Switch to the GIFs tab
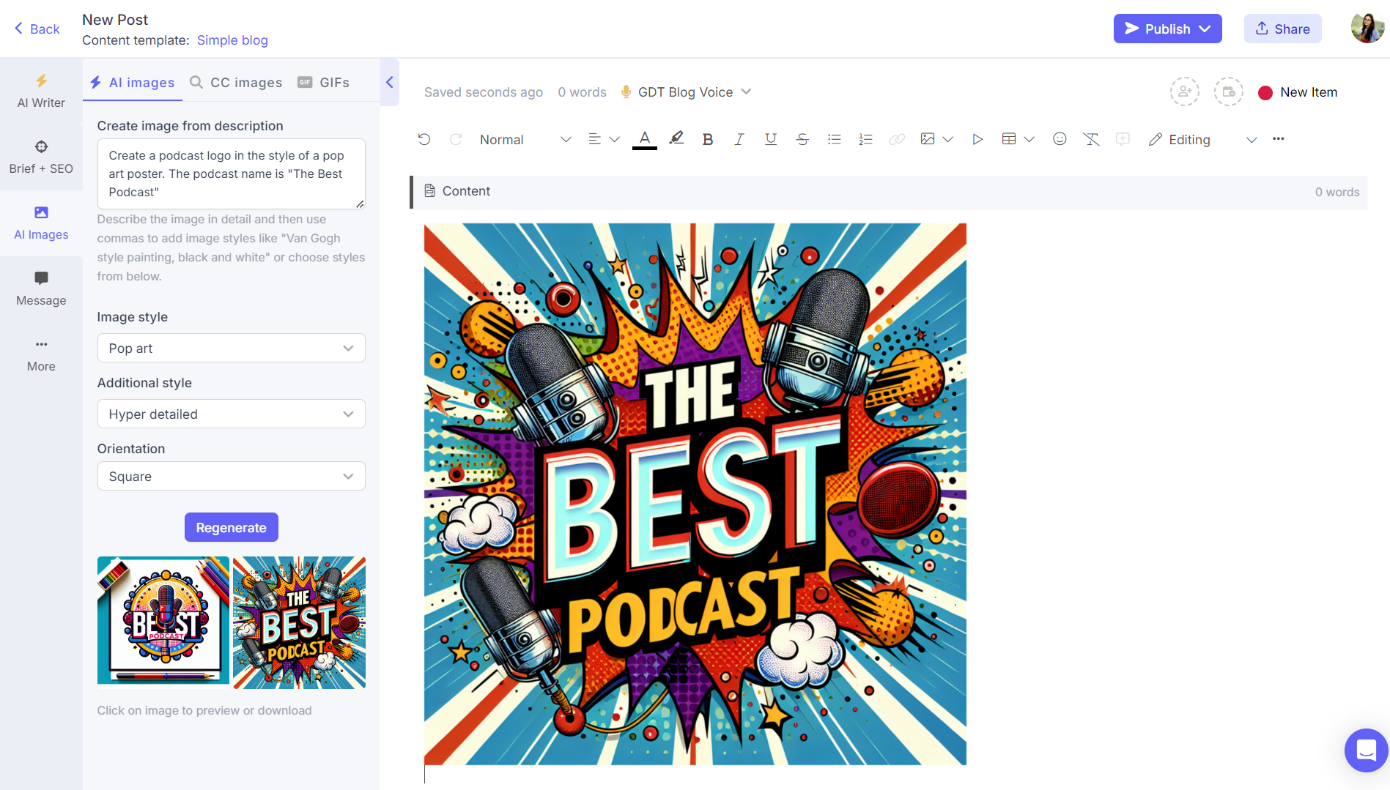 click(324, 83)
